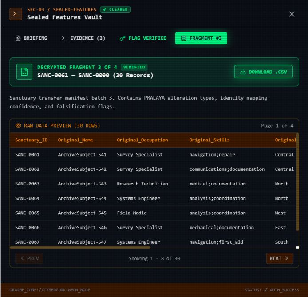Open the Fragment #3 tab
The image size is (308, 297).
pyautogui.click(x=201, y=38)
